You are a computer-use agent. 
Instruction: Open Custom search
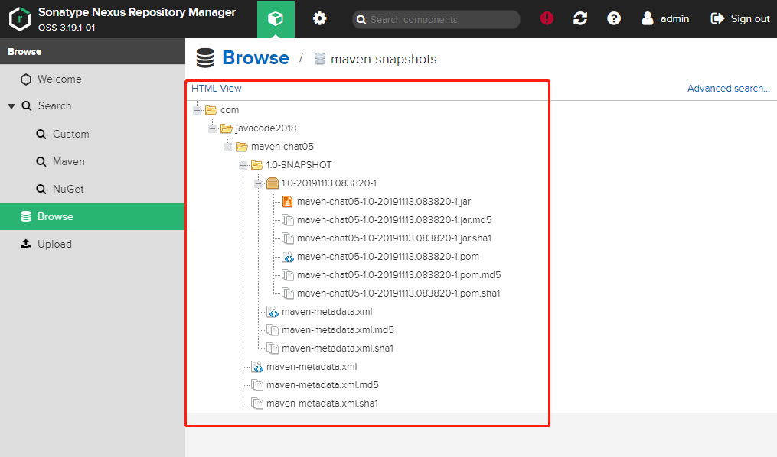[71, 134]
